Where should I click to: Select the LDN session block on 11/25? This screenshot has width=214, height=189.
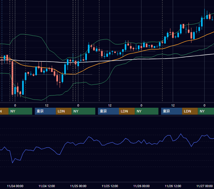(x=127, y=111)
